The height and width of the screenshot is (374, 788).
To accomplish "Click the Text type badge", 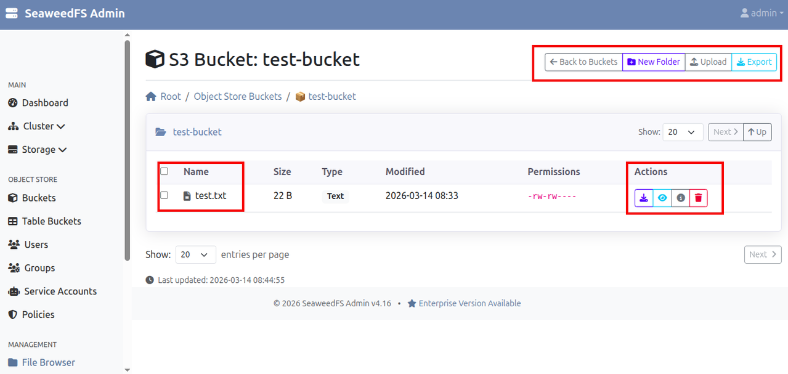I will coord(335,196).
